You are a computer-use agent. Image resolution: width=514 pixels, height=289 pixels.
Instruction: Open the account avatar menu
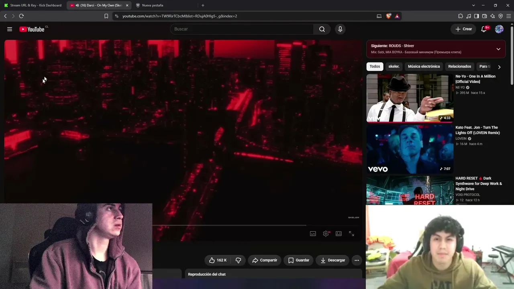(x=499, y=29)
